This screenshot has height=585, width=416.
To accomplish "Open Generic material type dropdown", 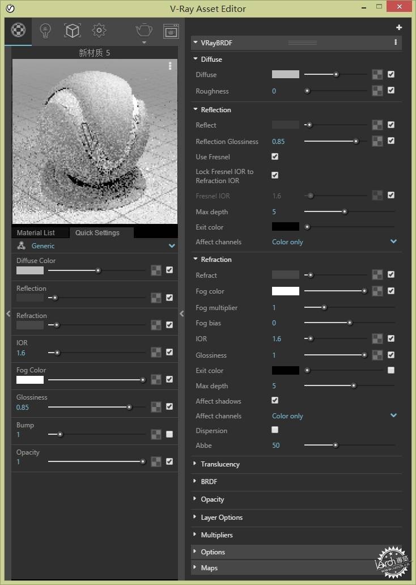I will [172, 246].
